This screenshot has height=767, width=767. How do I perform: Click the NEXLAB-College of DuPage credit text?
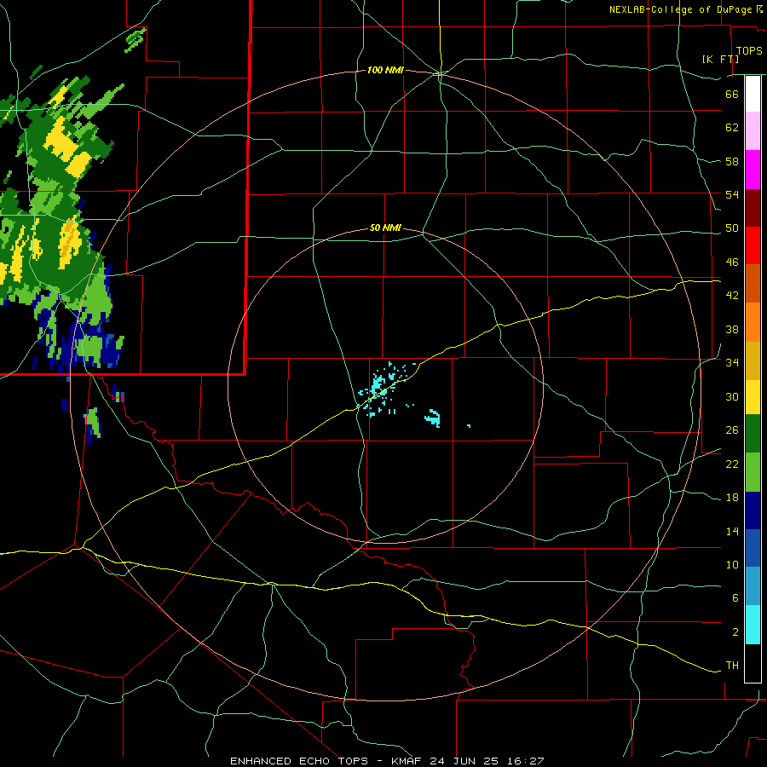click(680, 9)
